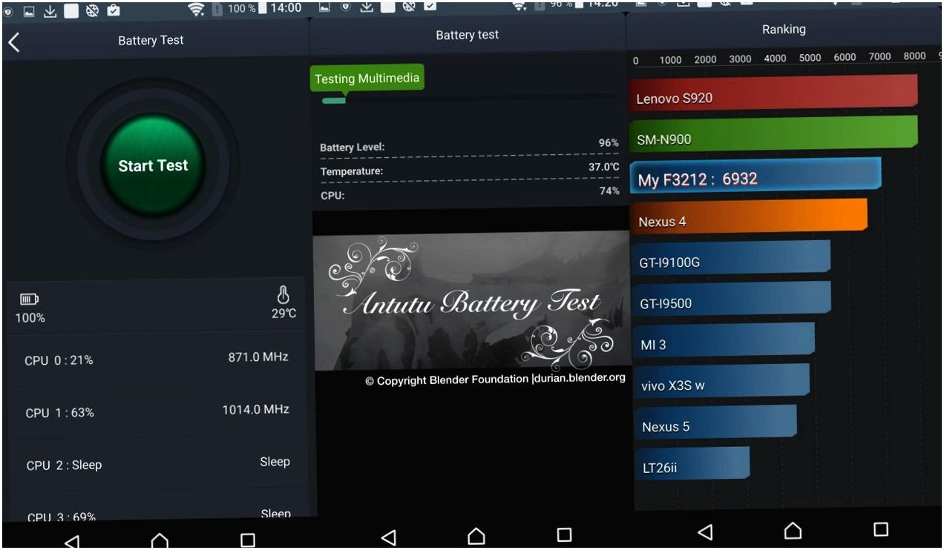Tap Android back button in middle screen

coord(388,537)
